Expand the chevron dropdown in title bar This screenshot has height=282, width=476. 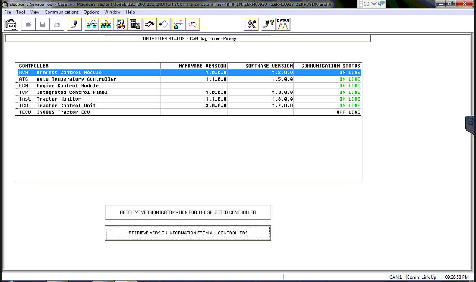point(374,4)
